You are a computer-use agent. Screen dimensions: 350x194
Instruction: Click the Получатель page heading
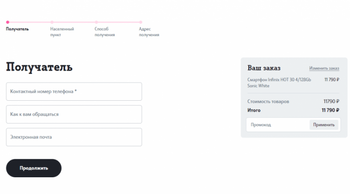pyautogui.click(x=39, y=67)
